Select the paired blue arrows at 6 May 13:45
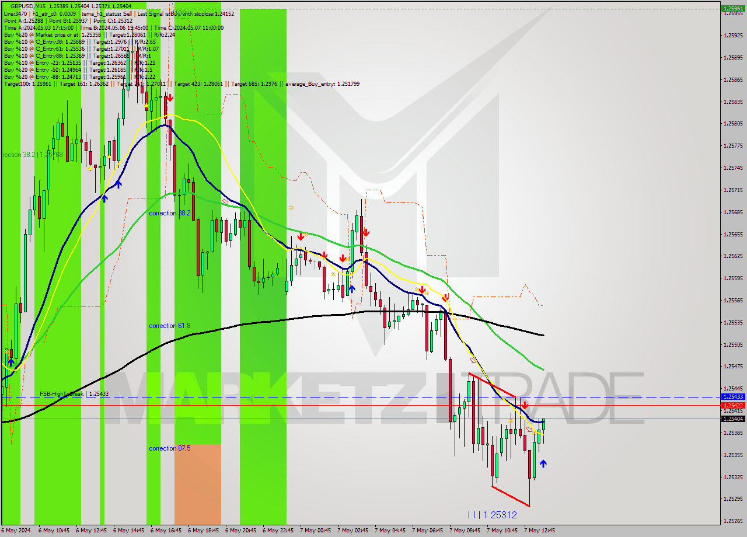This screenshot has height=537, width=747. tap(111, 191)
